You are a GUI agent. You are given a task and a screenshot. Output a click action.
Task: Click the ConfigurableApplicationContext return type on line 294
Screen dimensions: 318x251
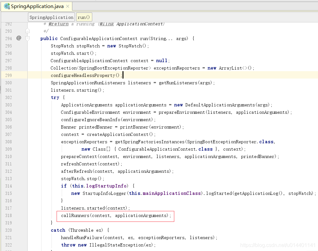[x=99, y=39]
